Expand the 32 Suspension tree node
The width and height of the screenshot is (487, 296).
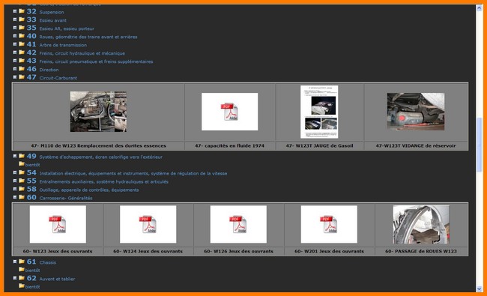[x=14, y=11]
